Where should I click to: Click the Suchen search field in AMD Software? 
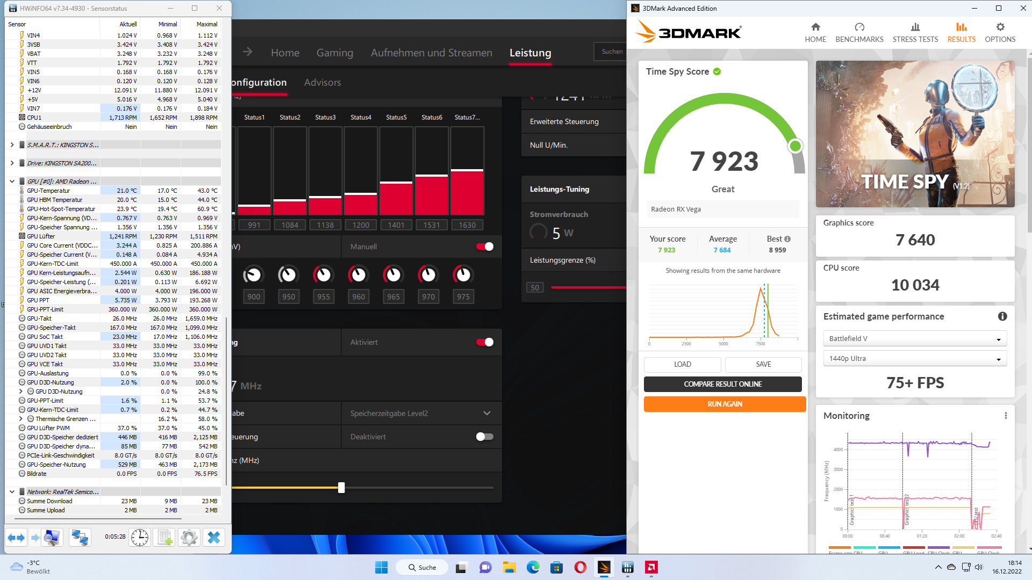coord(611,52)
